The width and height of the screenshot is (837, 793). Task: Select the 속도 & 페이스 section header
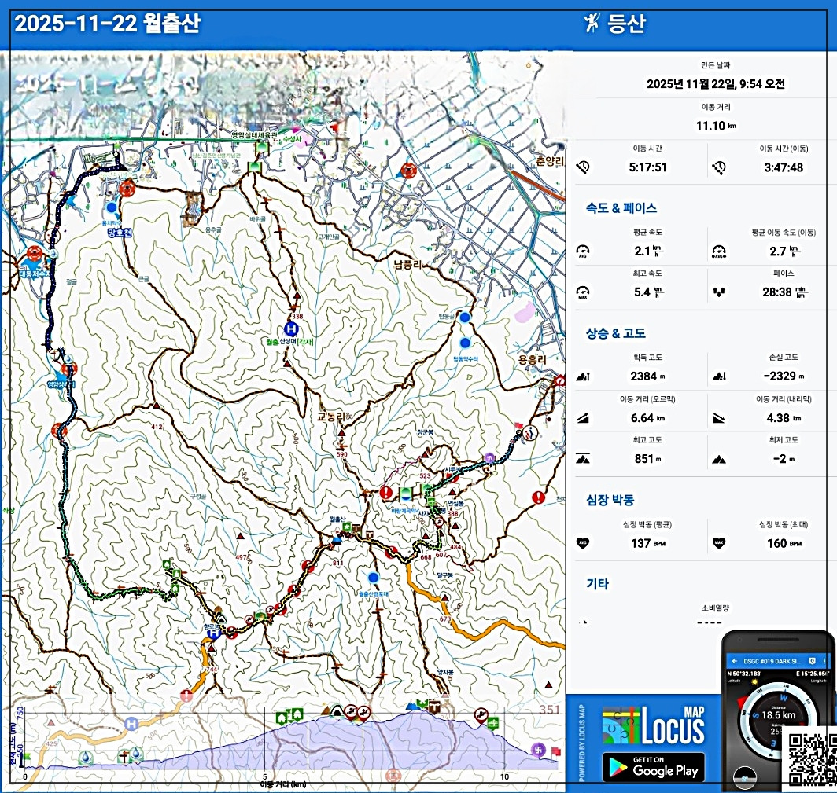(x=621, y=208)
